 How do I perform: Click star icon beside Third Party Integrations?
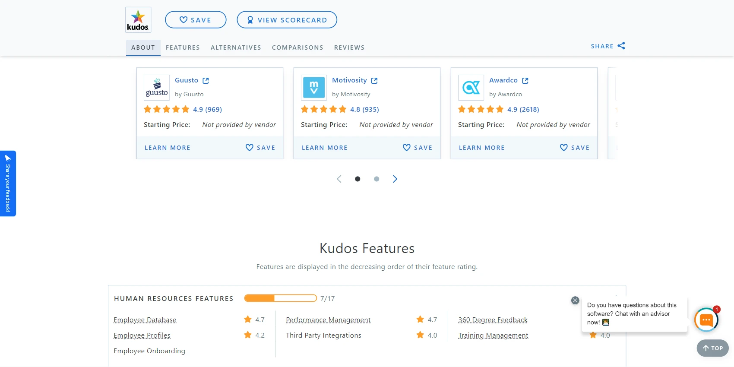click(x=420, y=335)
